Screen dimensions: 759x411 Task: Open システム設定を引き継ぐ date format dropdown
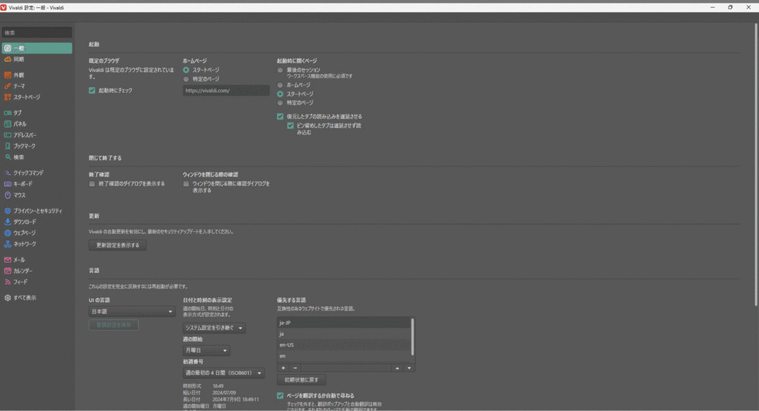(214, 328)
